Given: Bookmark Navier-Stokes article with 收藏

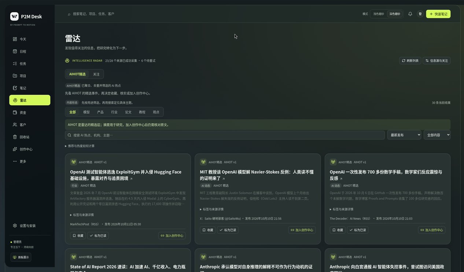Looking at the screenshot, I should (x=207, y=230).
